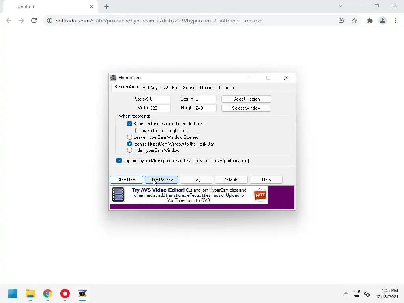
Task: Open the Sound tab
Action: coord(189,88)
